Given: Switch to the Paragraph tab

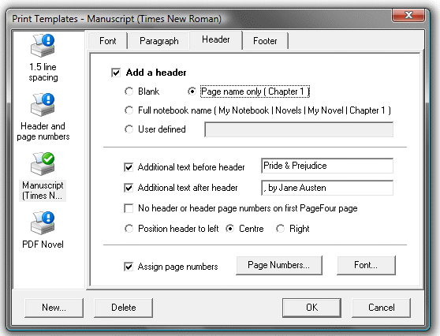Looking at the screenshot, I should (159, 41).
